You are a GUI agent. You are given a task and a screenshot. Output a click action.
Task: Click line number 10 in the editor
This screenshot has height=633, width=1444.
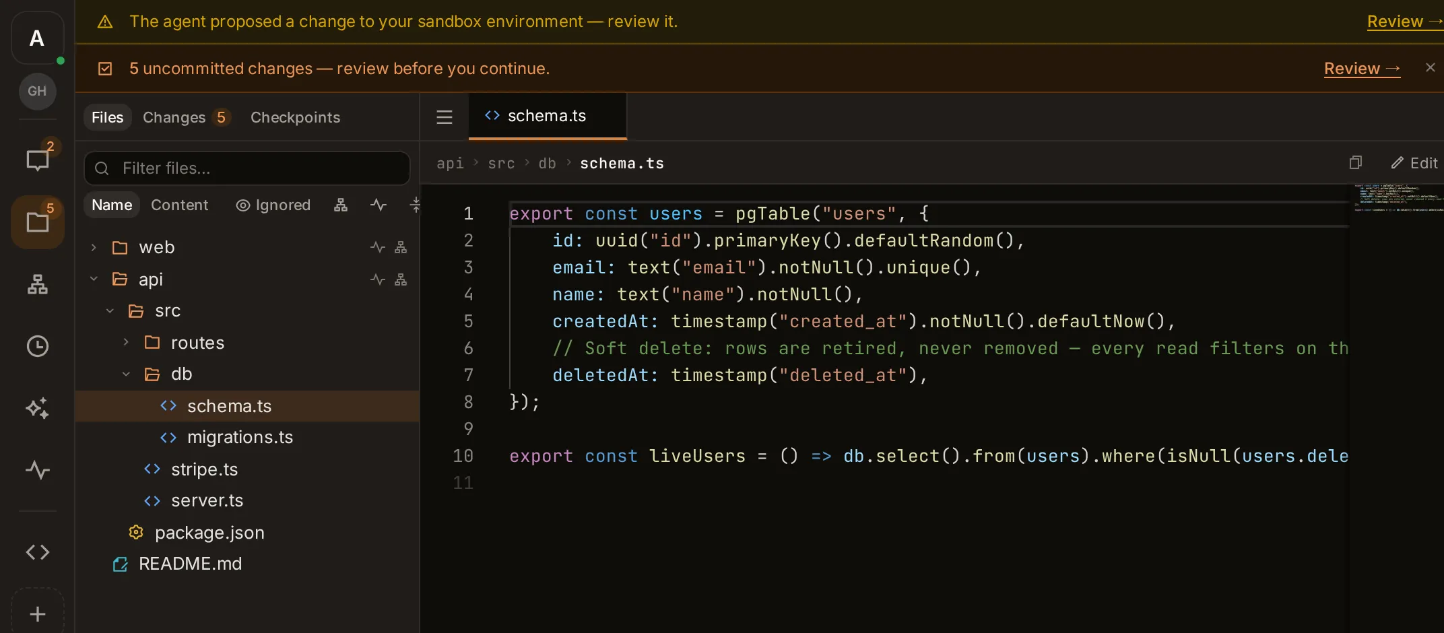point(463,456)
